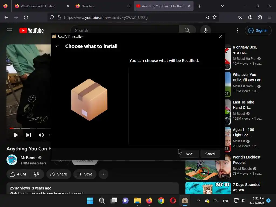Select the Anything You Can Fit tab
276x207 pixels.
(x=164, y=6)
